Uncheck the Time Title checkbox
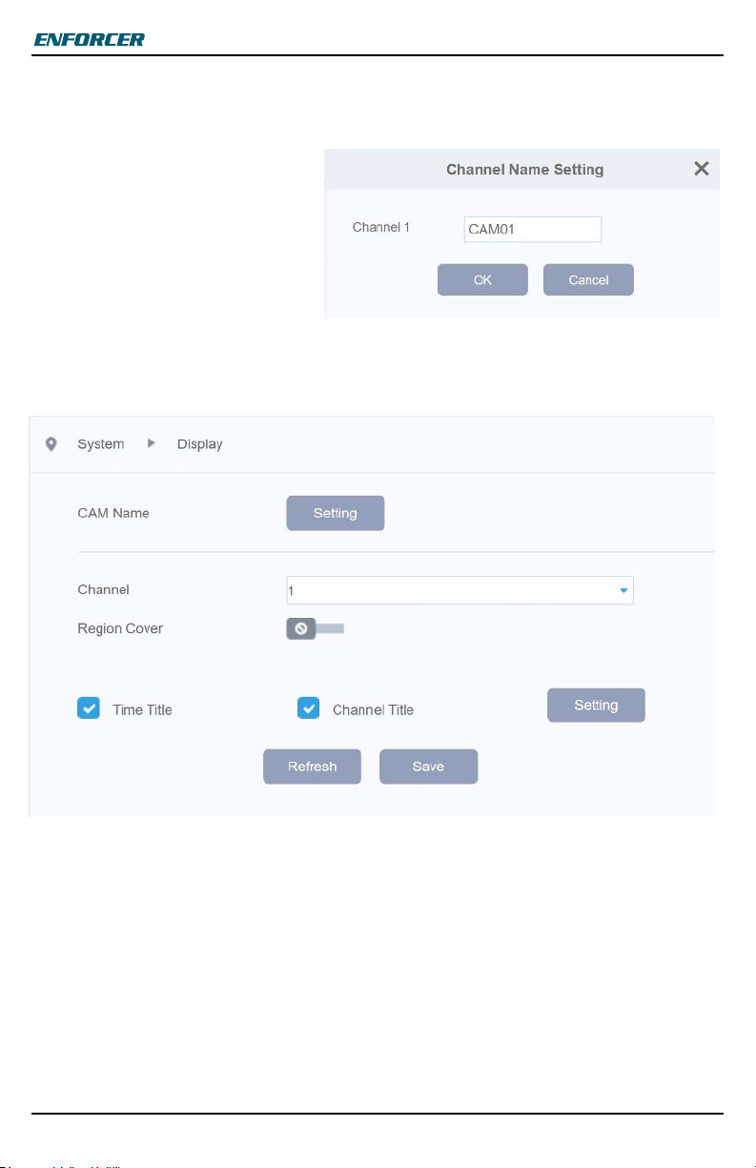756x1168 pixels. tap(89, 708)
